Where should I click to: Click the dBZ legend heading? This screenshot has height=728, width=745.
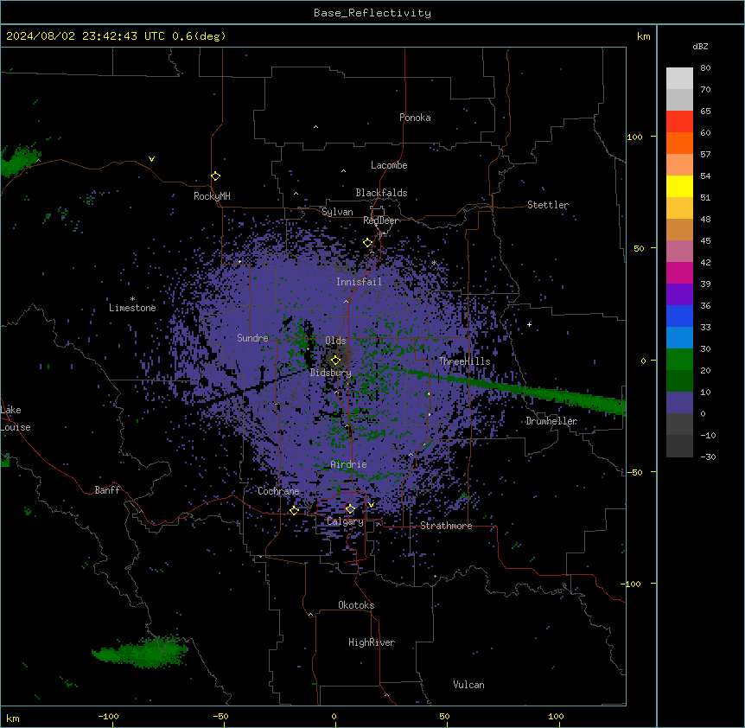pos(700,46)
